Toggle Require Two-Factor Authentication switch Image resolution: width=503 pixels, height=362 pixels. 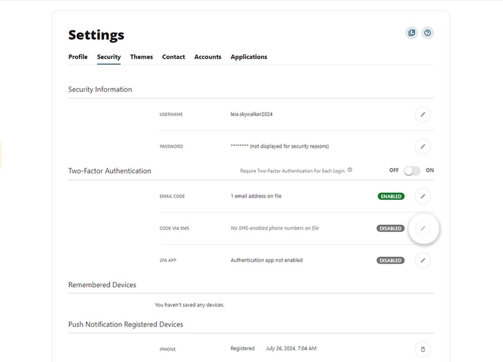[x=412, y=170]
